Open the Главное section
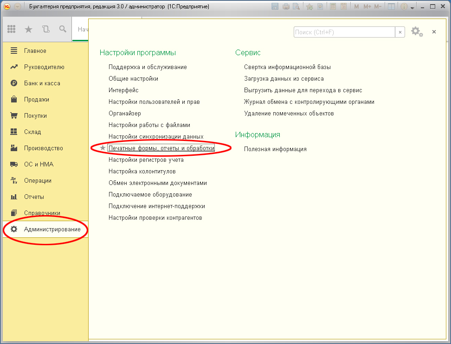The height and width of the screenshot is (344, 451). [x=45, y=51]
